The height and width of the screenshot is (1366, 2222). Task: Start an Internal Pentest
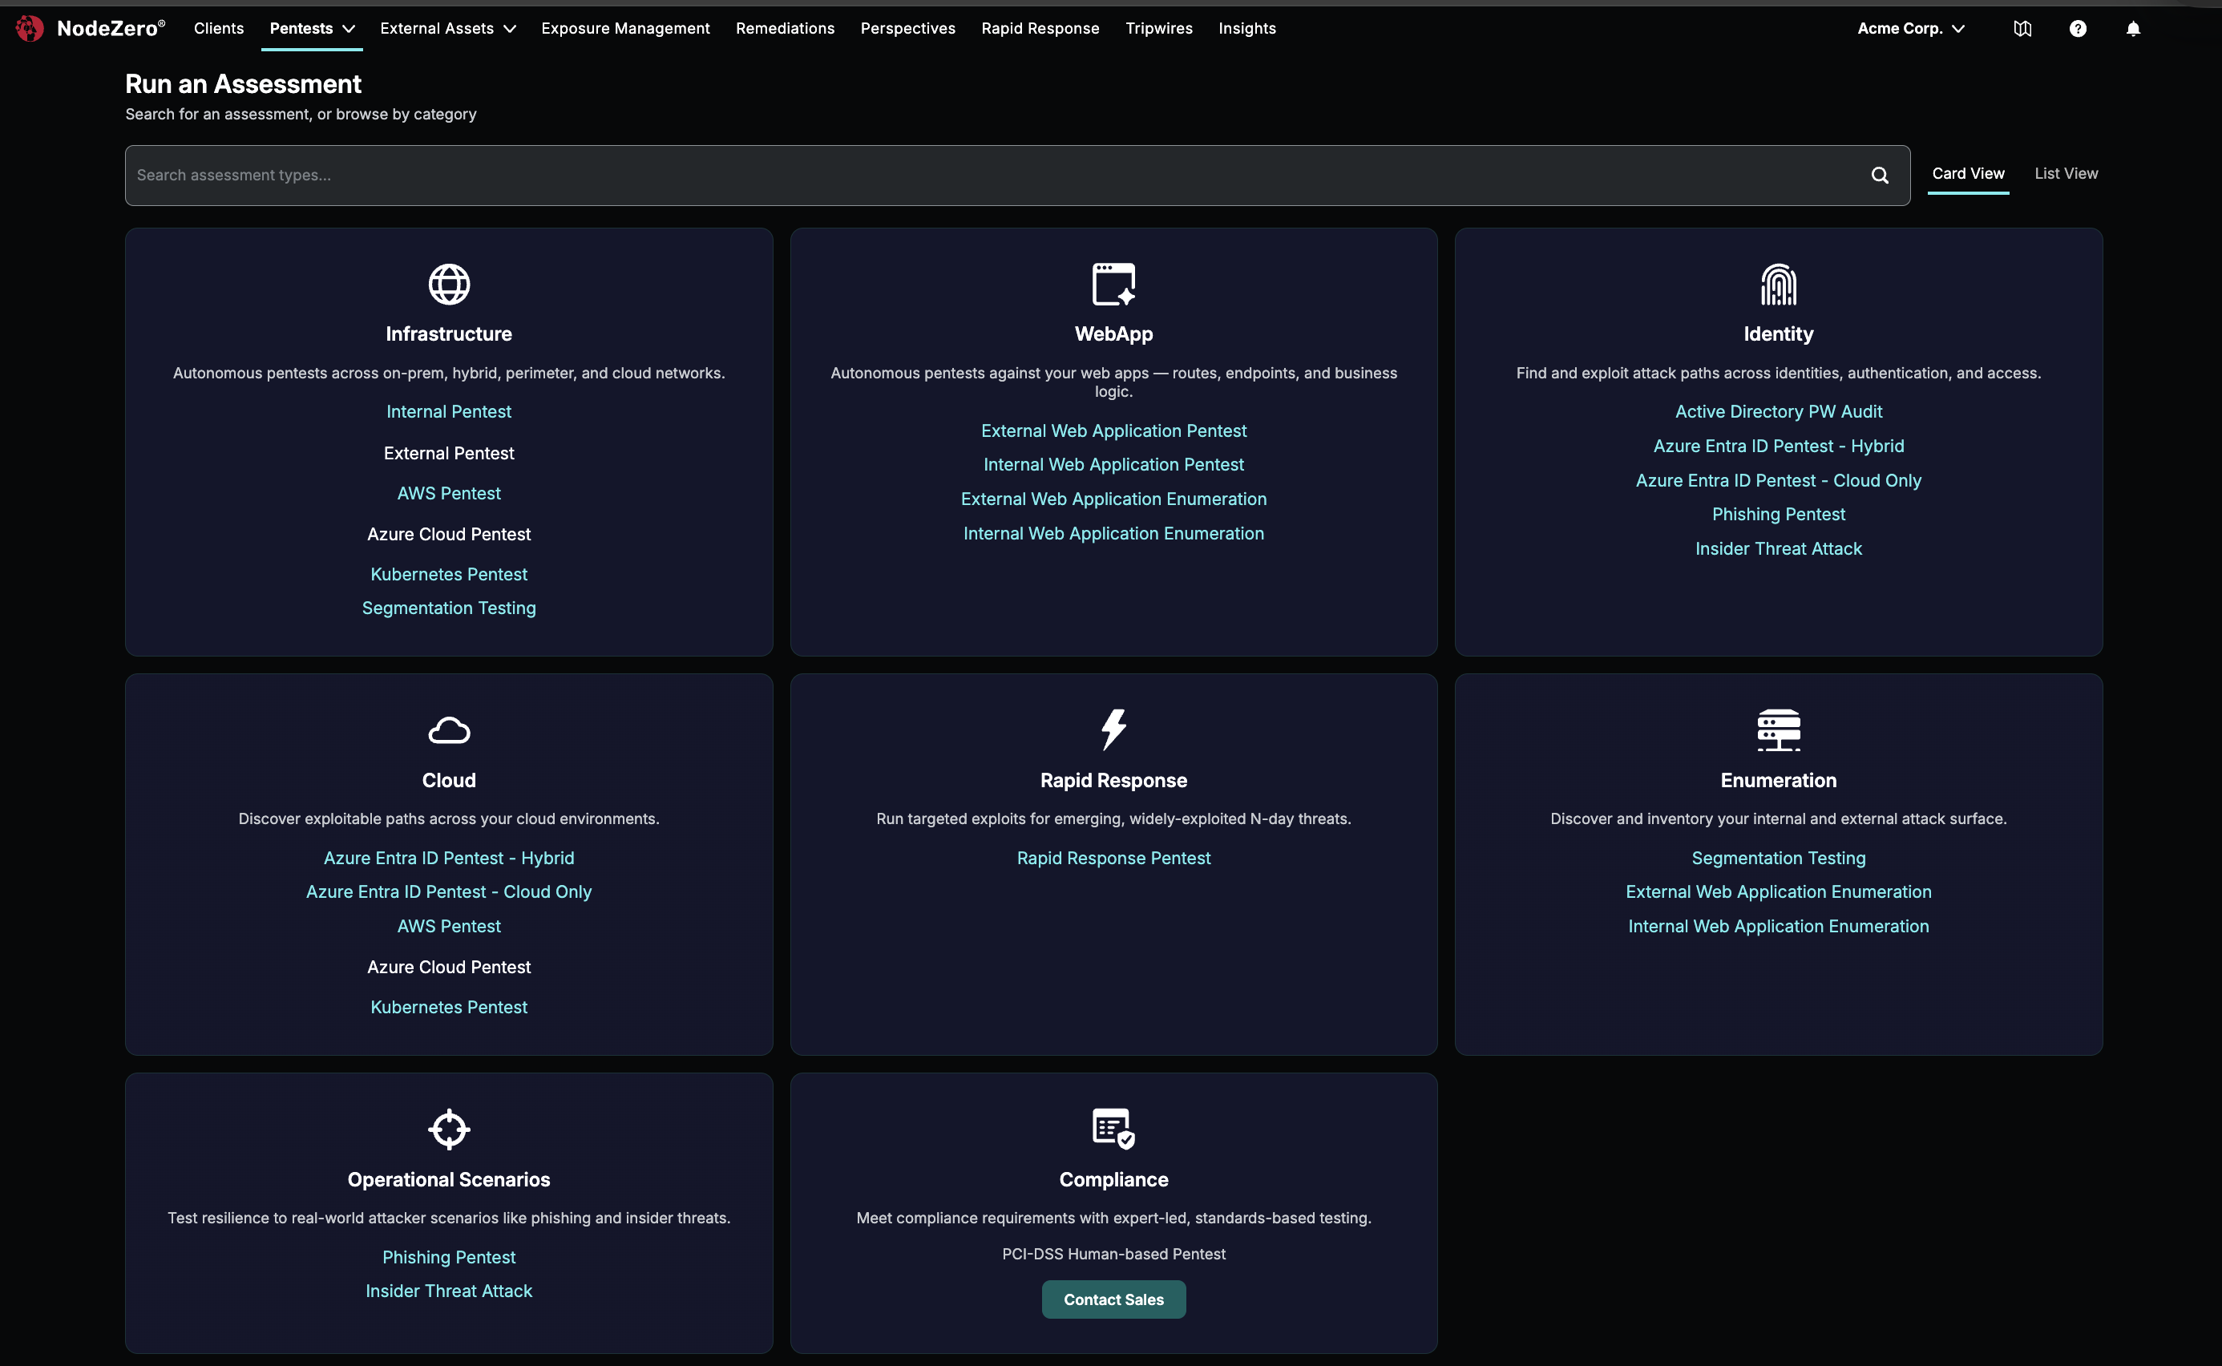449,412
